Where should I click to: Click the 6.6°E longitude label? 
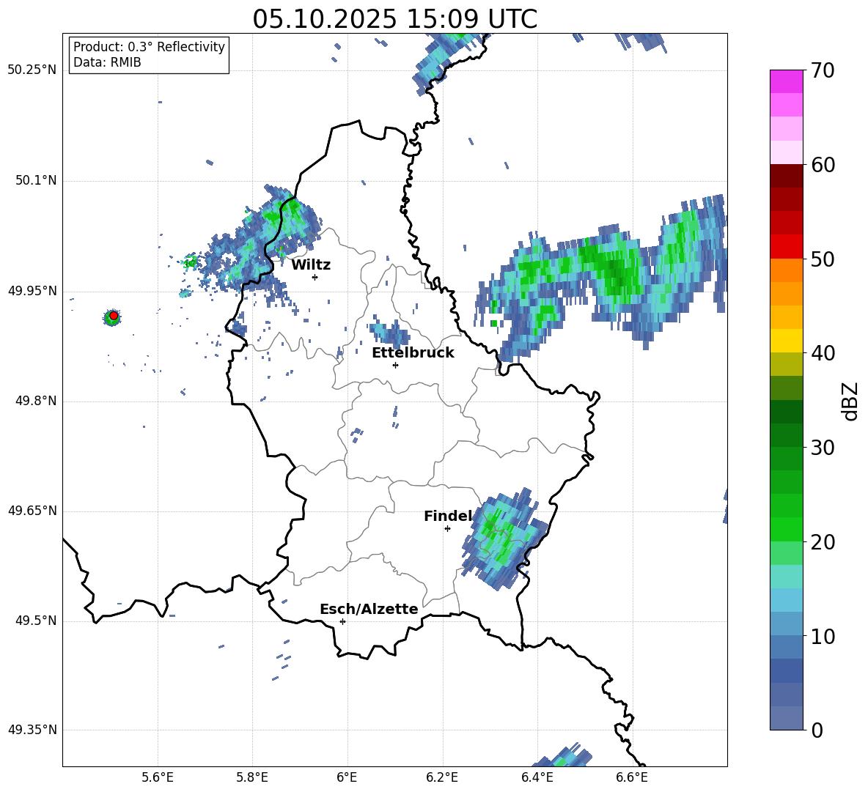pos(632,777)
